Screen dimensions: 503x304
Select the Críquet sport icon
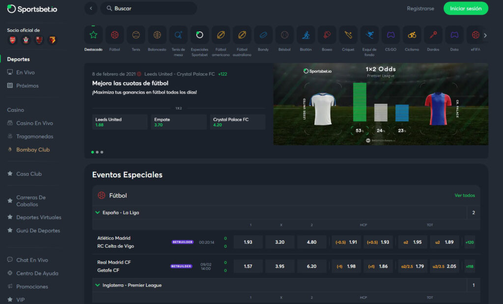(x=348, y=35)
